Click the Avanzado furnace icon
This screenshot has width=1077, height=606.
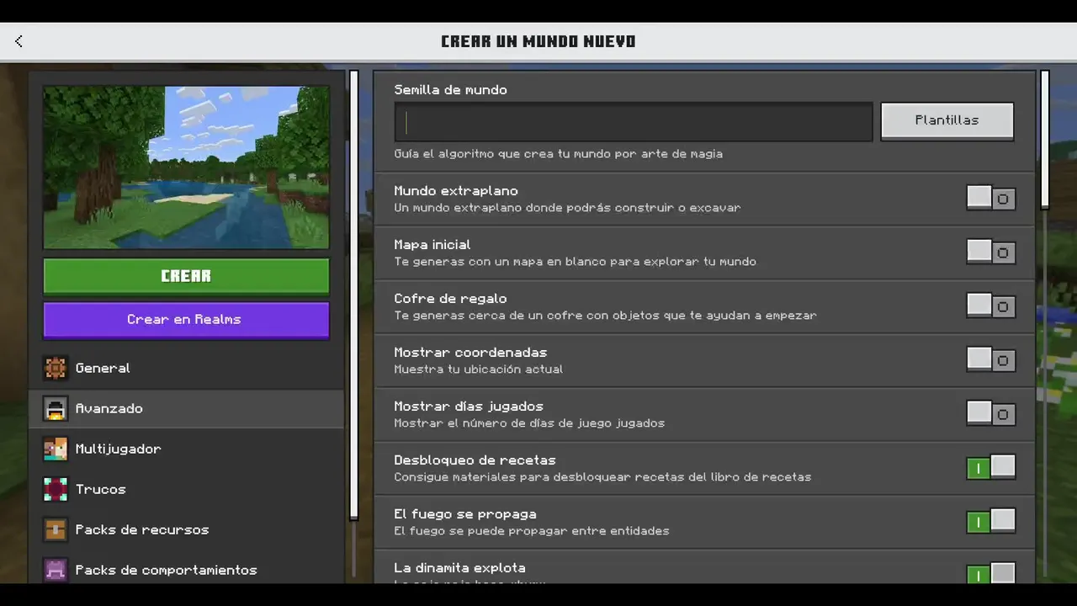(56, 408)
